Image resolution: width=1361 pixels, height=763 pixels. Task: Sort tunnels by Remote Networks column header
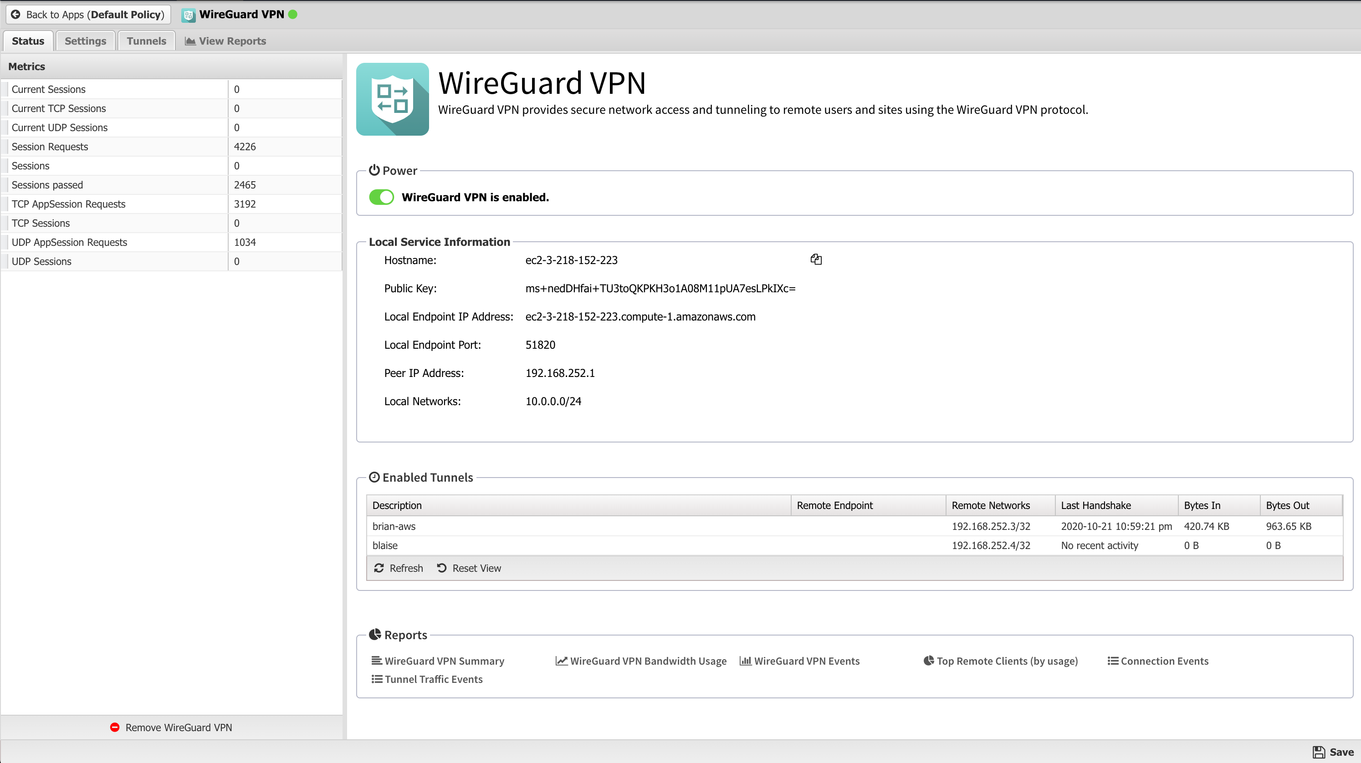[1000, 505]
